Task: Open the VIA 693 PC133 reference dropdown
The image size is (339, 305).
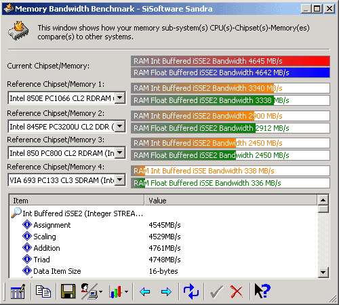Action: point(120,180)
